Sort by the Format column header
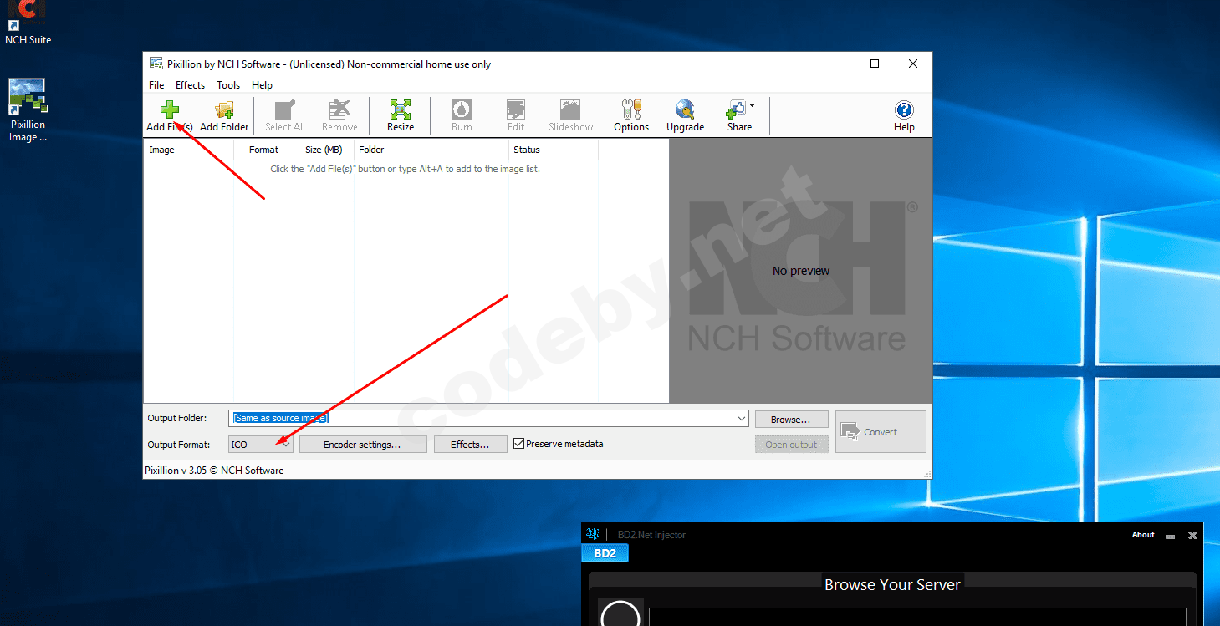The height and width of the screenshot is (626, 1220). point(263,150)
